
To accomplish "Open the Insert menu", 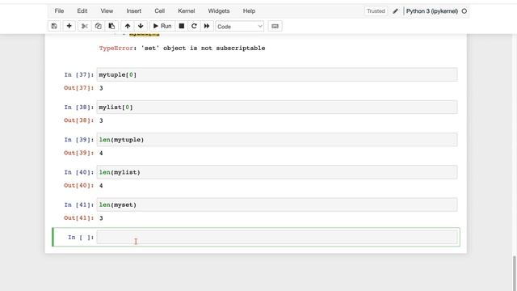I will click(x=134, y=11).
